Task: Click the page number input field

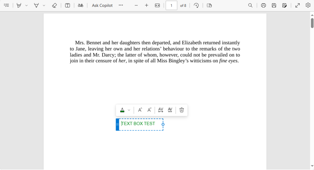Action: [171, 5]
